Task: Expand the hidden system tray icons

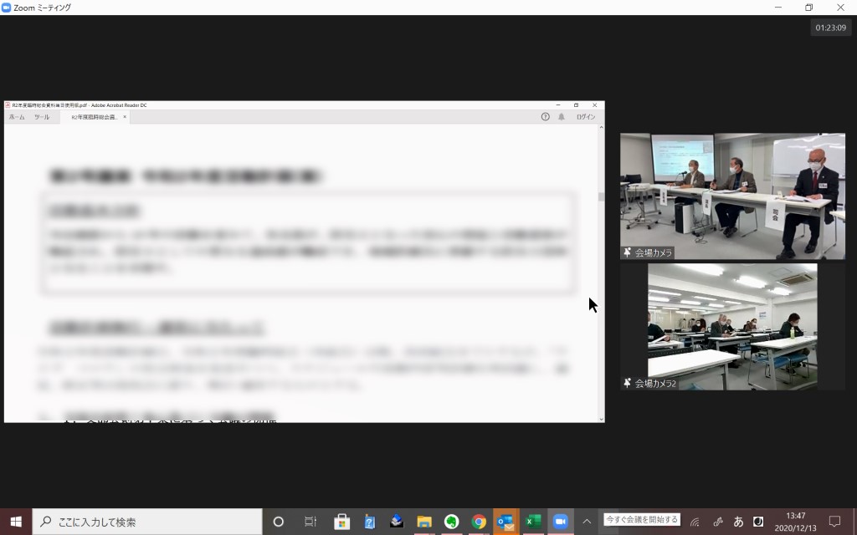Action: (587, 522)
